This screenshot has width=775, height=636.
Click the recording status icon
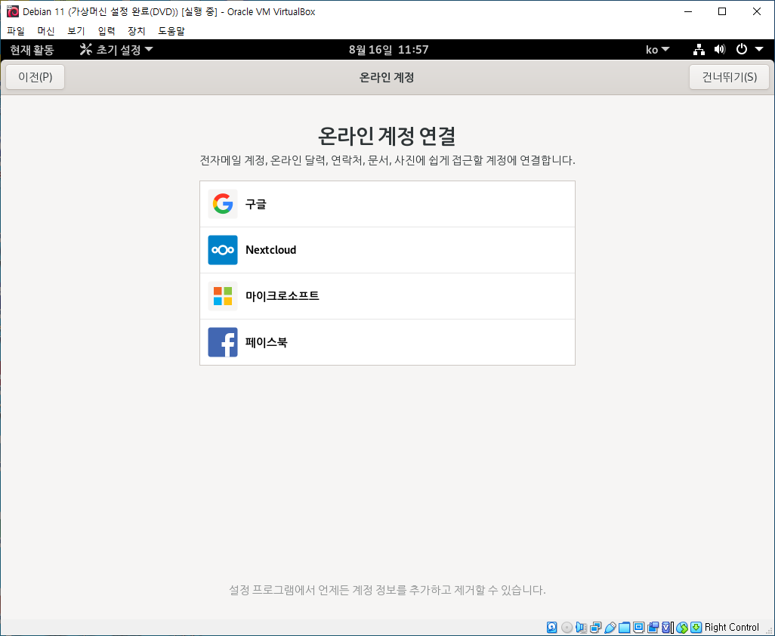point(653,627)
